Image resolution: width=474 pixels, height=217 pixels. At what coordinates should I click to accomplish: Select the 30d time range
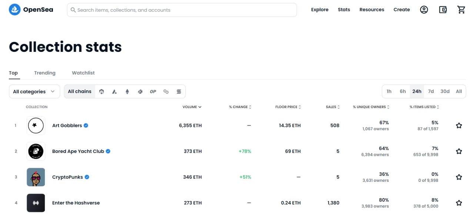pyautogui.click(x=445, y=91)
